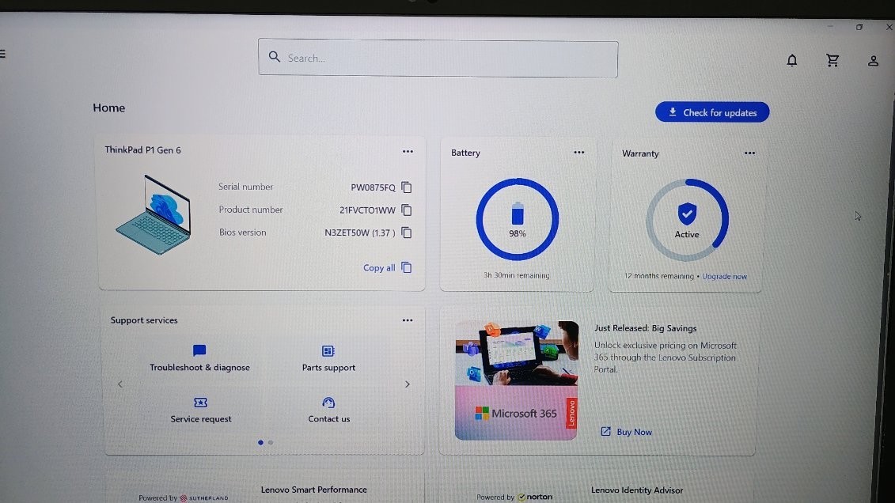Go to previous support services page arrow
Image resolution: width=895 pixels, height=503 pixels.
click(x=119, y=384)
